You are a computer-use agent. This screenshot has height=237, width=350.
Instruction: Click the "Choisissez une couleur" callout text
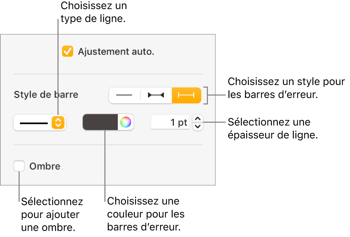pyautogui.click(x=146, y=214)
